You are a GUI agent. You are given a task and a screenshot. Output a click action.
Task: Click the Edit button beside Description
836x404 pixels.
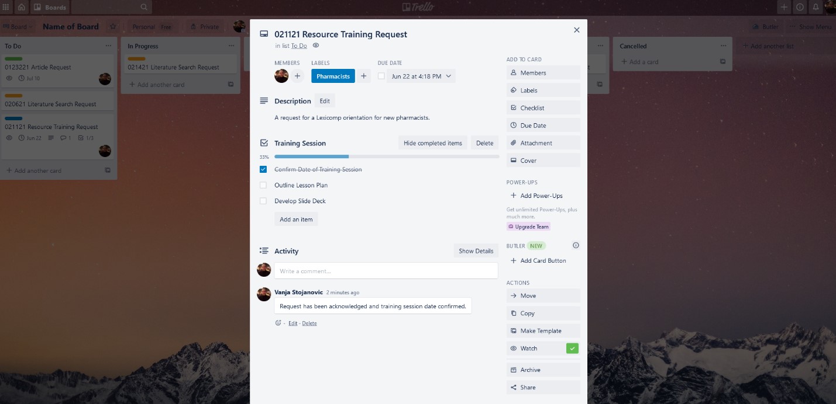click(x=325, y=101)
